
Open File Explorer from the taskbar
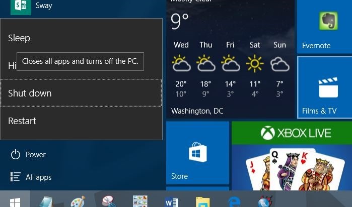coord(203,201)
